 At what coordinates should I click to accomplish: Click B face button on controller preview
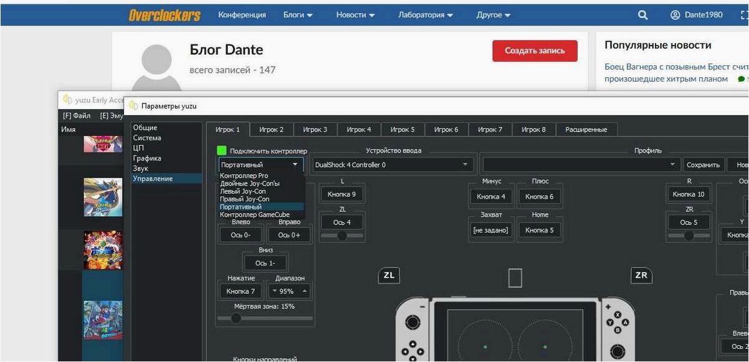click(618, 330)
